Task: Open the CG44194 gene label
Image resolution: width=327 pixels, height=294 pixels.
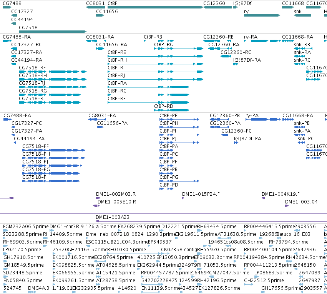Action: coord(22,20)
